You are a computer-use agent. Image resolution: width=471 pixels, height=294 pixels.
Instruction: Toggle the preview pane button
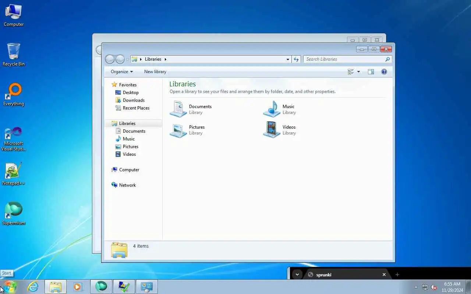tap(371, 72)
